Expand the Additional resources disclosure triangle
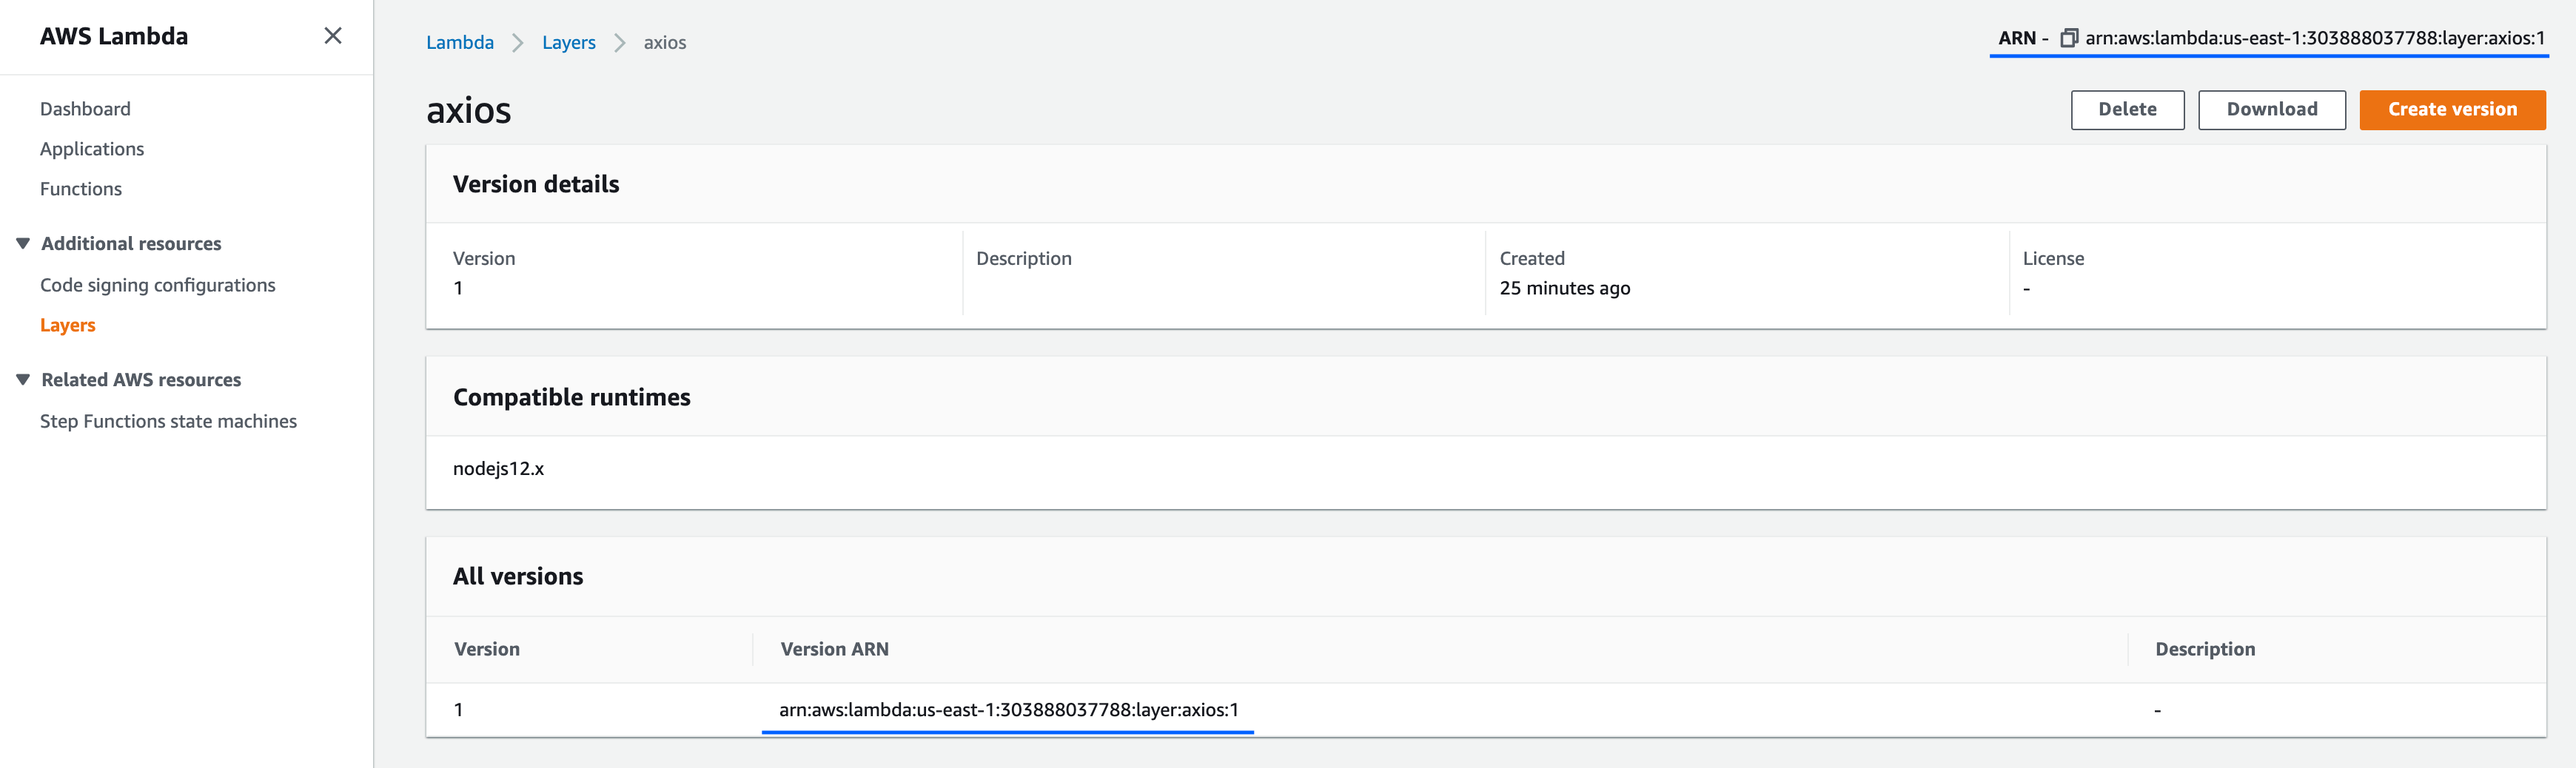Screen dimensions: 2576x768 [23, 242]
